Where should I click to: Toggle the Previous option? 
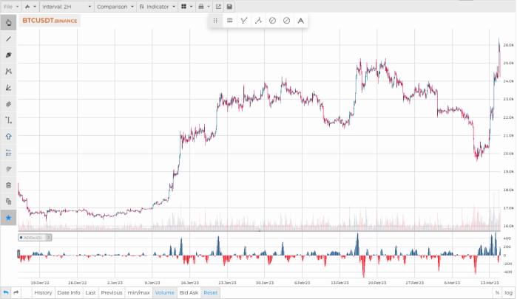click(x=112, y=293)
